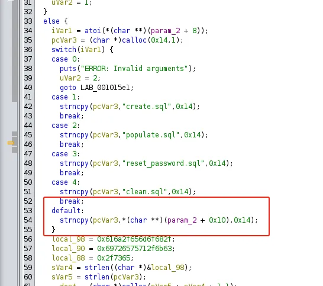Screen dimensions: 323x286
Task: Click value 0x69726575712f6b63 on line 57
Action: (134, 249)
